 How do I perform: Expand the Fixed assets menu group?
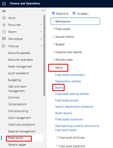53,29
